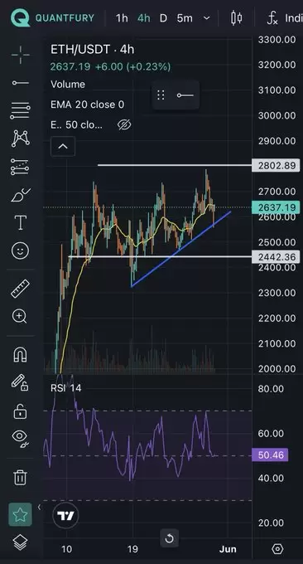Click the reset chart view button
Viewport: 303px width, 564px height.
pos(169,538)
